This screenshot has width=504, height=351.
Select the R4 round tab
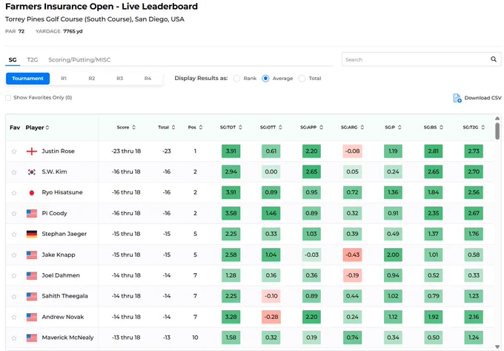(x=147, y=78)
